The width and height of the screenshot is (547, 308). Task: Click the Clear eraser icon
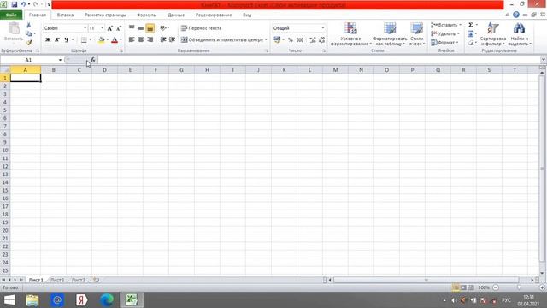(471, 42)
